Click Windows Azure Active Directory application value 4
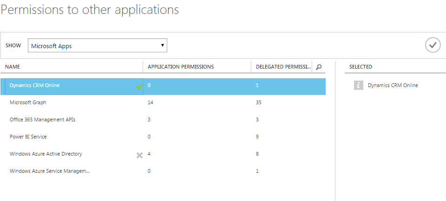 click(149, 154)
